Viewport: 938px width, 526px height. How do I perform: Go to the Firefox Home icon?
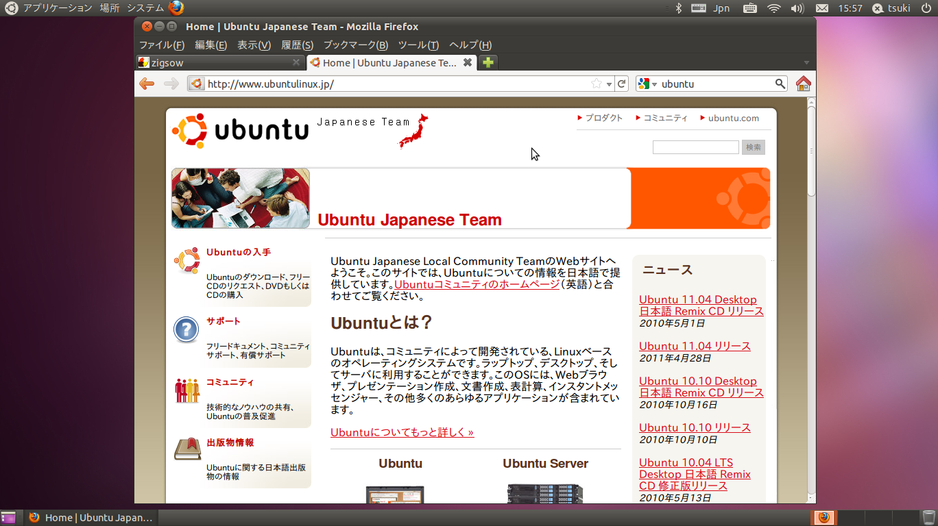pos(804,84)
